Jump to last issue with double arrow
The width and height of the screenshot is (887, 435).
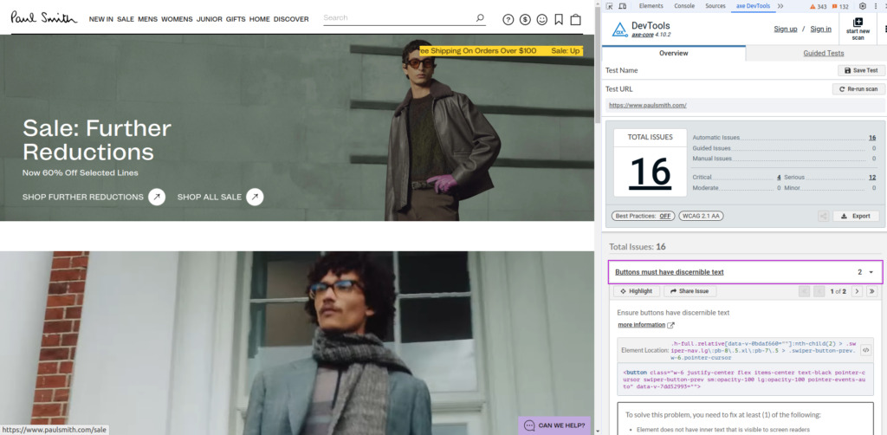(871, 291)
